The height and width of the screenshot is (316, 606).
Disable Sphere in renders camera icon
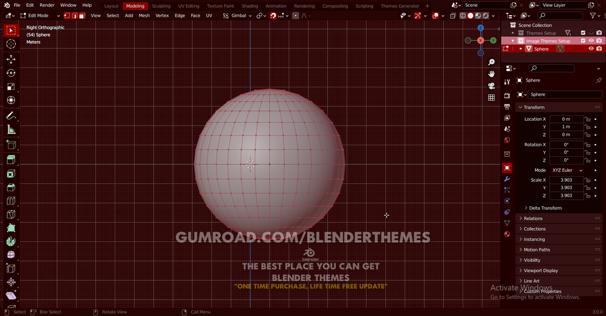point(599,49)
